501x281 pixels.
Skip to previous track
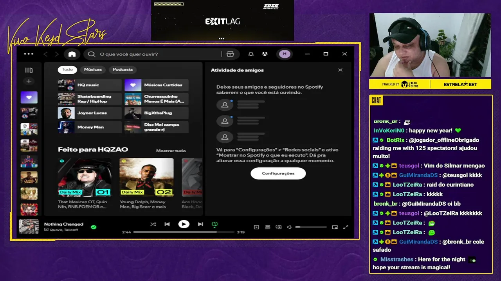click(x=167, y=224)
